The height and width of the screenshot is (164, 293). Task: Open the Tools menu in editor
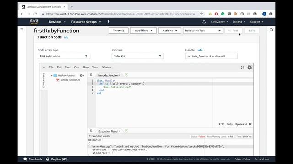coord(95,67)
